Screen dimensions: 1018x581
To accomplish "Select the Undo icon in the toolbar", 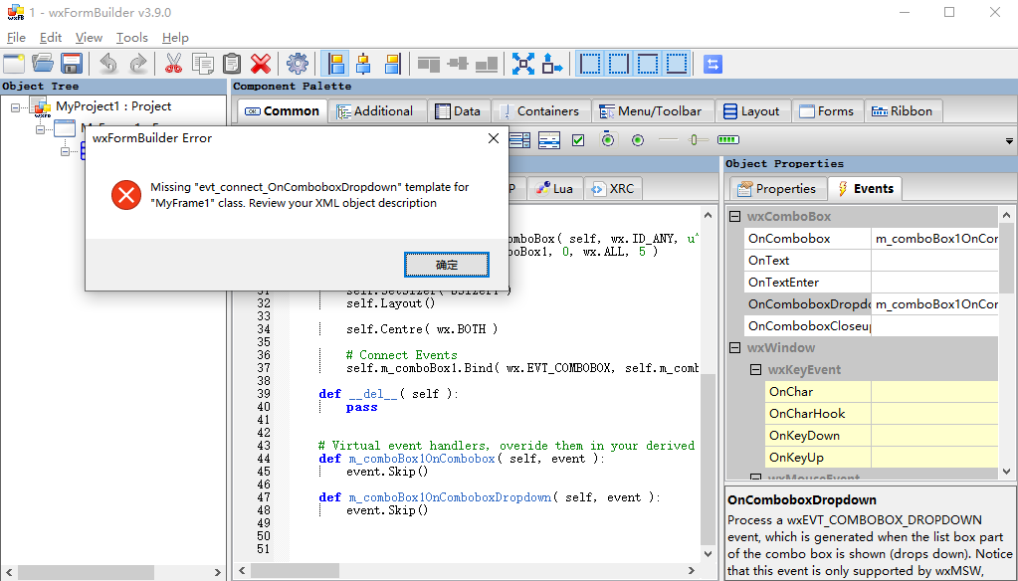I will pyautogui.click(x=109, y=63).
